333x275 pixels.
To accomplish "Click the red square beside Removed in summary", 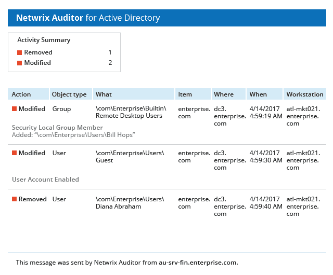I will (20, 52).
